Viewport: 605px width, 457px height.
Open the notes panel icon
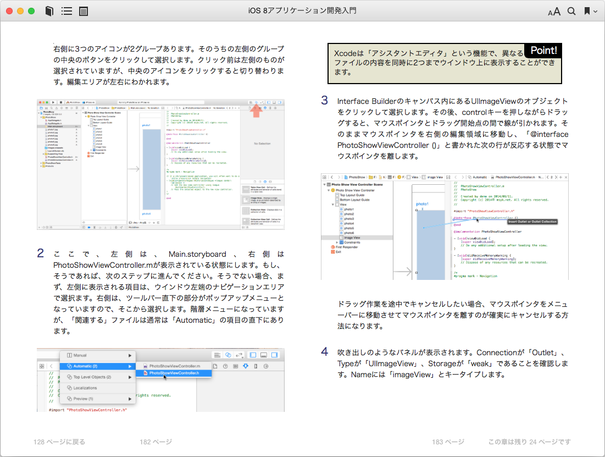pos(84,11)
